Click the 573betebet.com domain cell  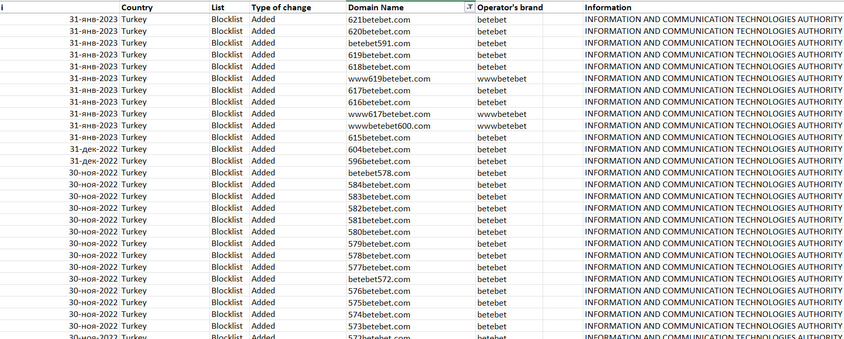(379, 327)
